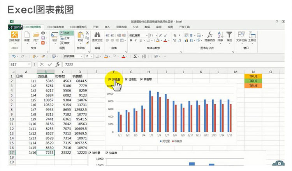
Task: Click the 粘贴 clipboard icon
Action: [x=80, y=35]
